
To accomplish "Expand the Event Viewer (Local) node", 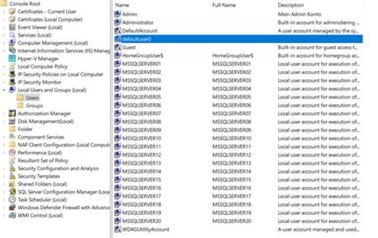I will pyautogui.click(x=4, y=27).
